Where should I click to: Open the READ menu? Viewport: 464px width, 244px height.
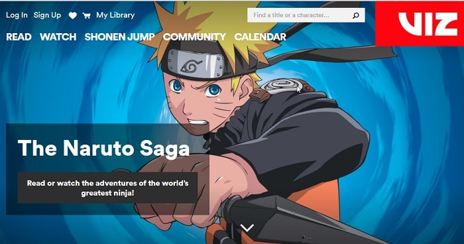[x=19, y=36]
